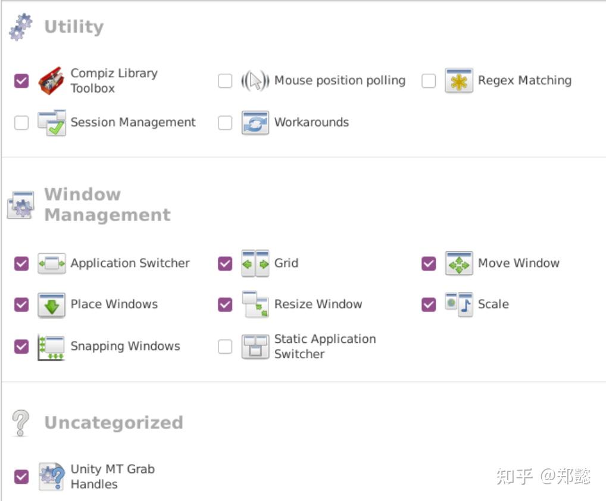Enable the Workarounds plugin
The image size is (606, 501).
click(224, 122)
